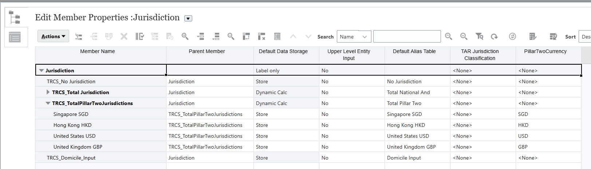Click the circular refresh icon

[512, 36]
